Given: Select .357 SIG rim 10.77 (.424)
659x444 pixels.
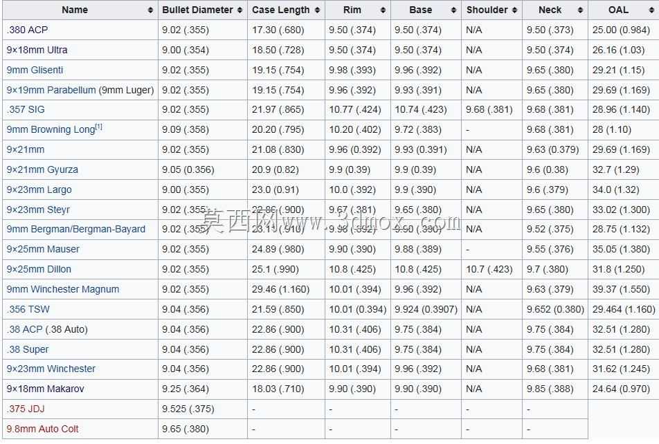Looking at the screenshot, I should (x=354, y=110).
